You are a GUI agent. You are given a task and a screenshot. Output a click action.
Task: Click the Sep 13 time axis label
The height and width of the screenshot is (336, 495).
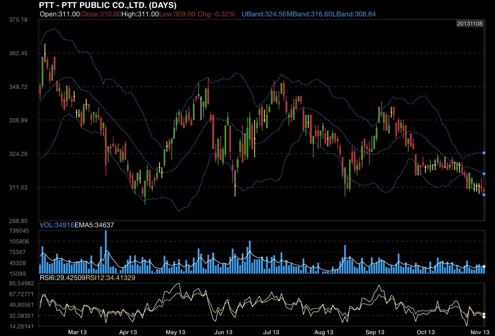point(375,332)
